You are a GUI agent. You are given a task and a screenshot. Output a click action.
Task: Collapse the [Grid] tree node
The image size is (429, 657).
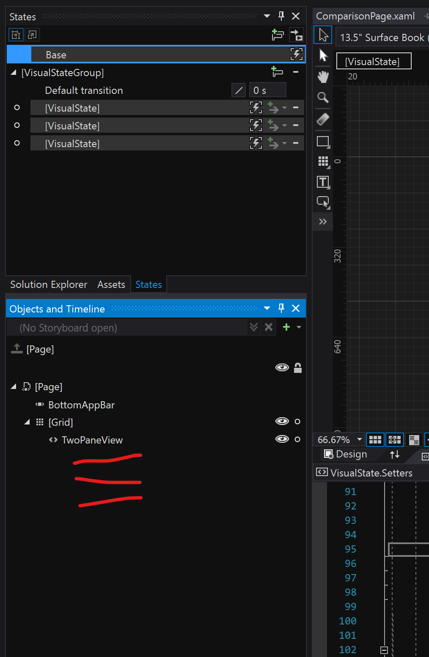tap(27, 422)
